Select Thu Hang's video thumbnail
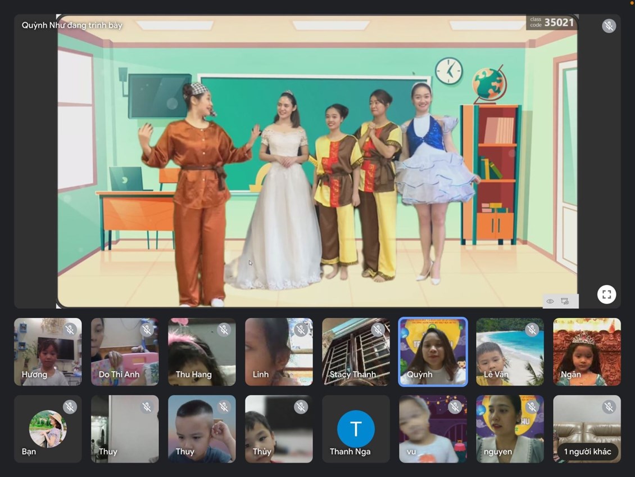635x477 pixels. [x=202, y=352]
